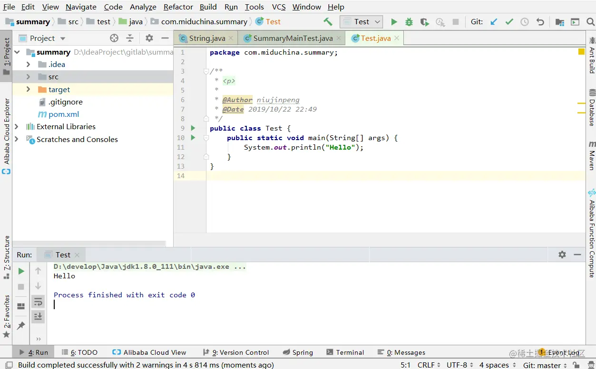Click the search everywhere magnifier icon

(590, 22)
